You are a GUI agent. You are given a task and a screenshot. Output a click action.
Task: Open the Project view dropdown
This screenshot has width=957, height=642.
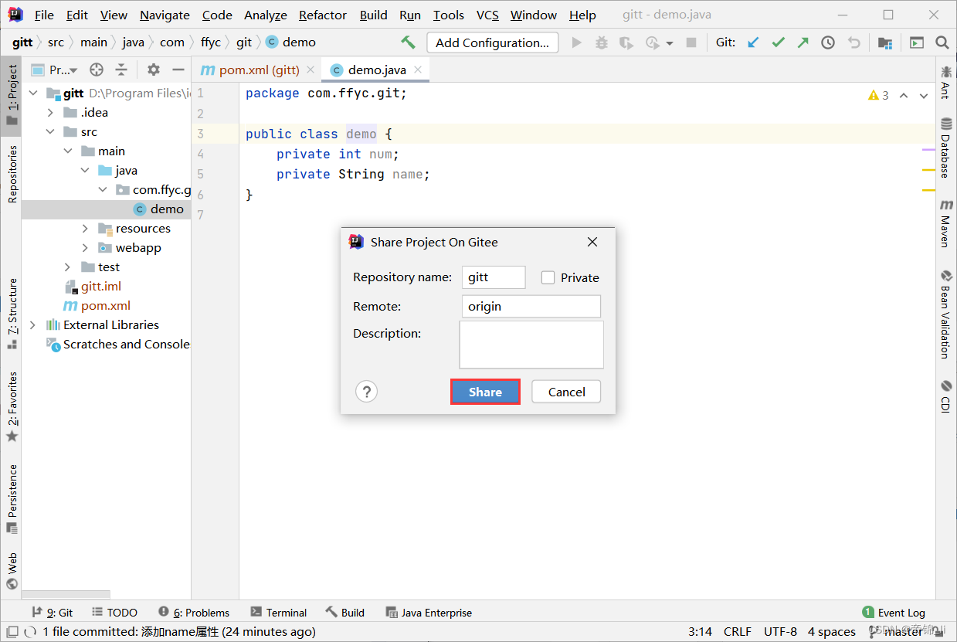point(55,70)
